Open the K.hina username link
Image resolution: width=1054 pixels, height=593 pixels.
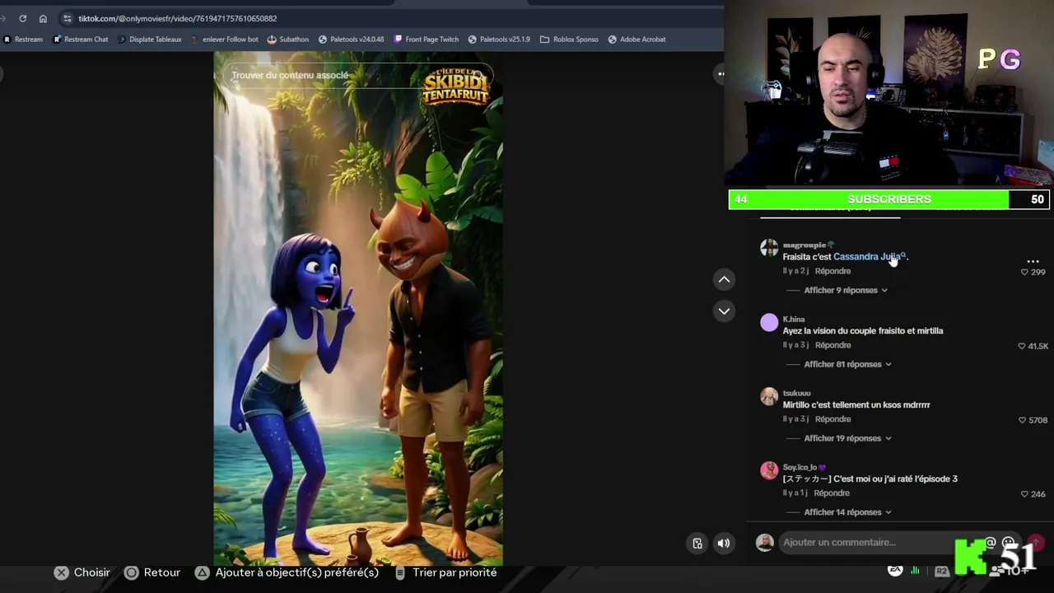794,319
